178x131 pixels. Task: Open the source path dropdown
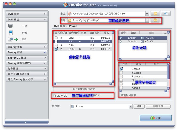pyautogui.click(x=147, y=14)
